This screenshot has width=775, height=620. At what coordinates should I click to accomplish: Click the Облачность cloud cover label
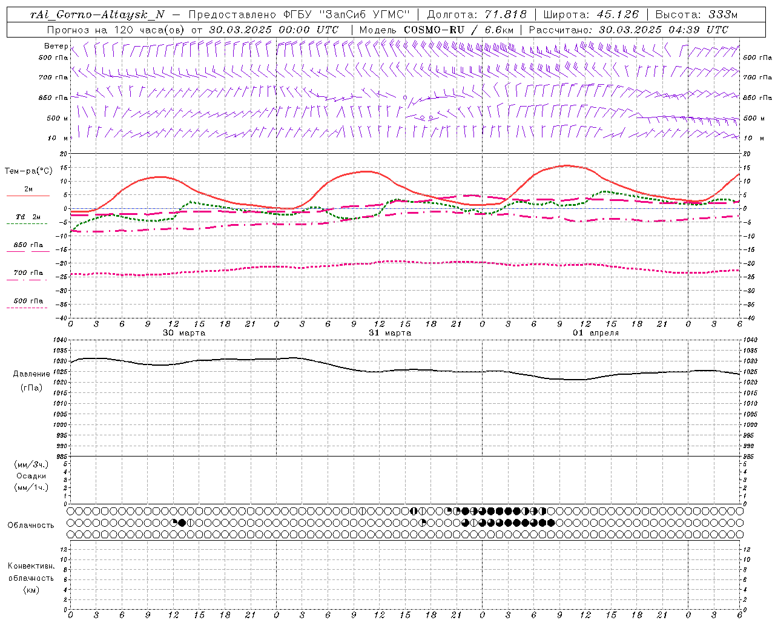(31, 526)
